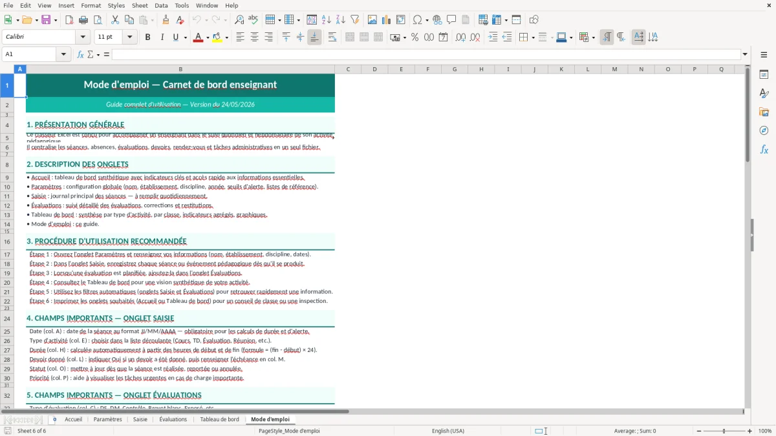Expand the borders dropdown arrow
The image size is (776, 436).
coord(532,37)
